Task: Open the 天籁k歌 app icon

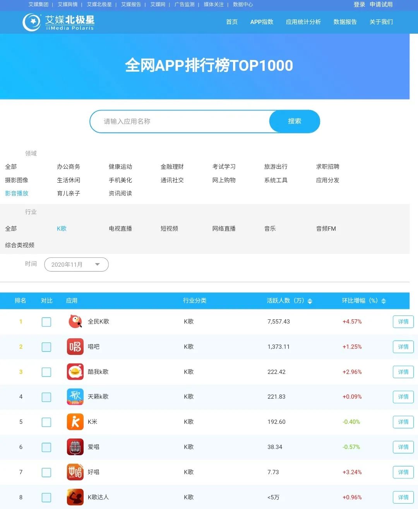Action: click(75, 397)
